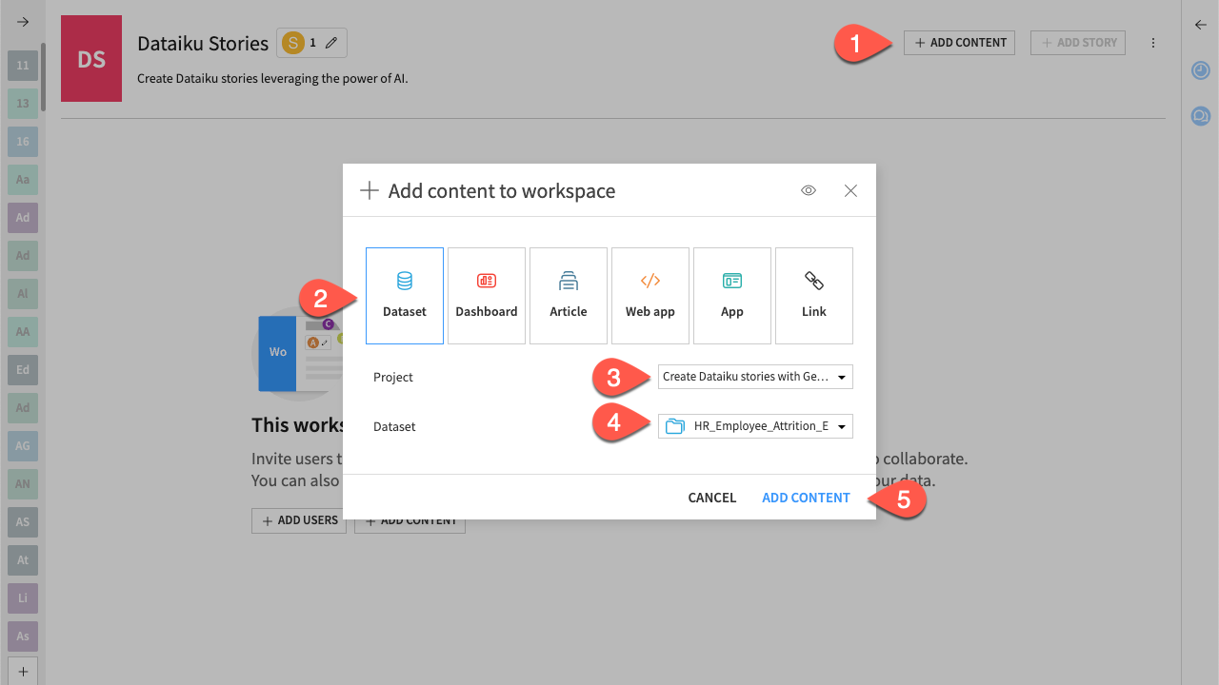Click the plus button at sidebar bottom
Screen dimensions: 1219x685
click(23, 670)
